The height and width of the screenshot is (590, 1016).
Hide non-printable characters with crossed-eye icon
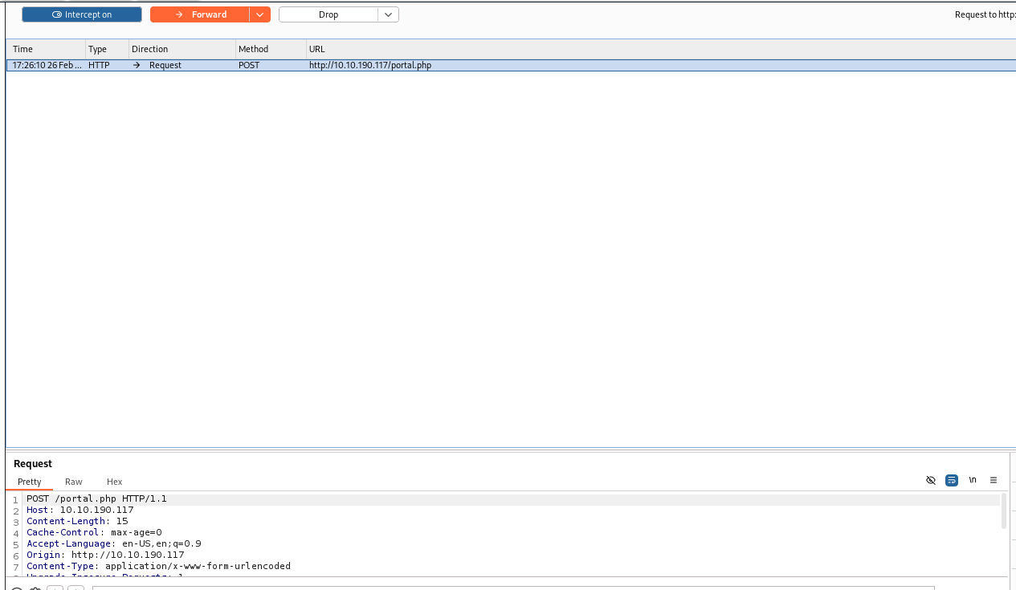click(931, 480)
